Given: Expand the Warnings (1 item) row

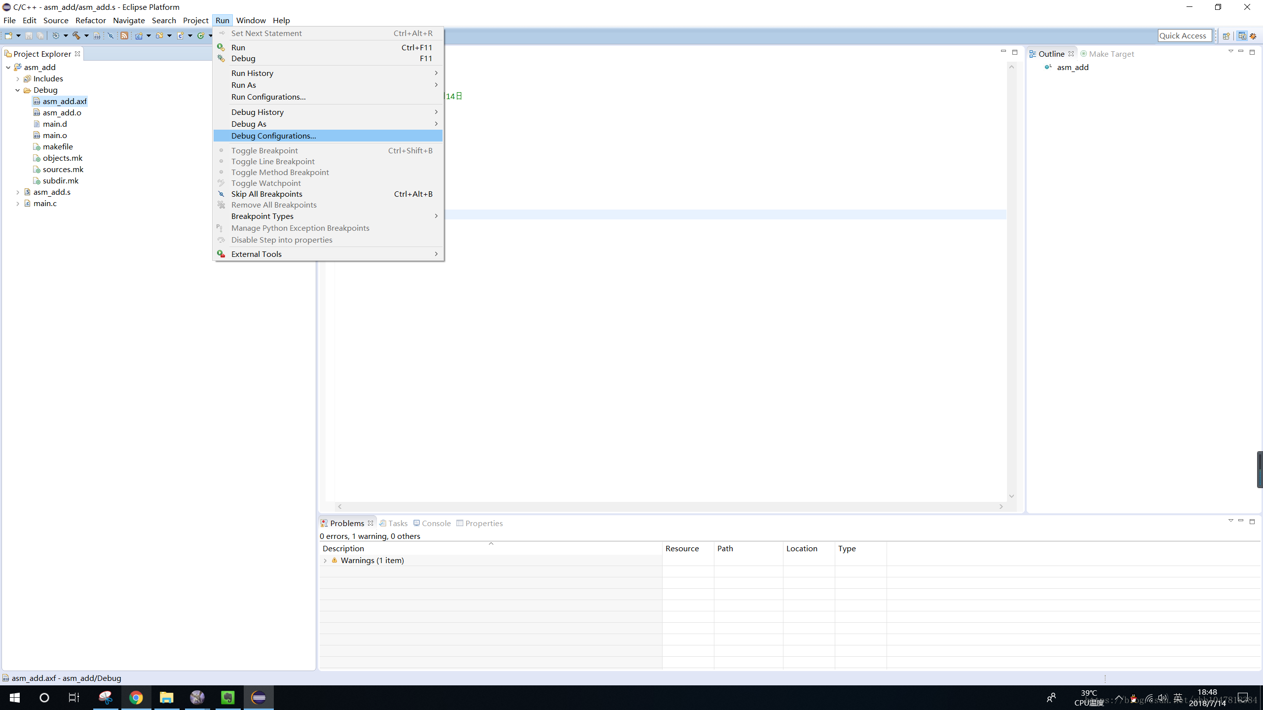Looking at the screenshot, I should click(x=325, y=561).
